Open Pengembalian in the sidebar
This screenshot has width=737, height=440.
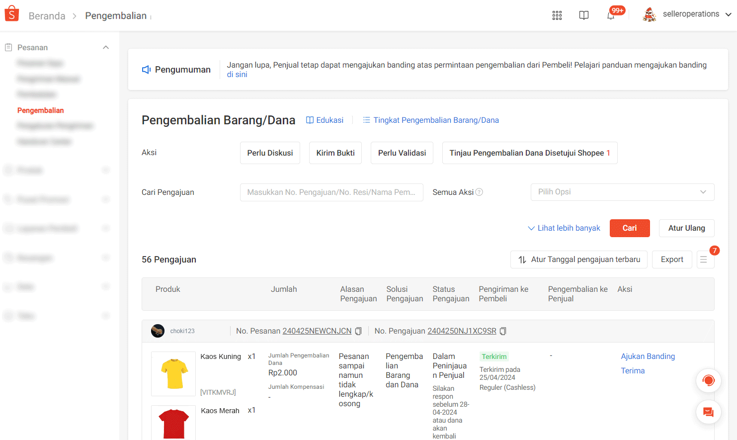coord(41,110)
